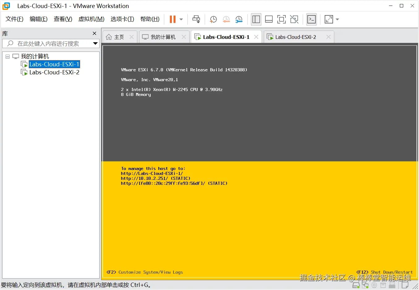Click the http://Labs-Cloud-ESXi-1/ address line
The height and width of the screenshot is (290, 419).
click(x=152, y=173)
